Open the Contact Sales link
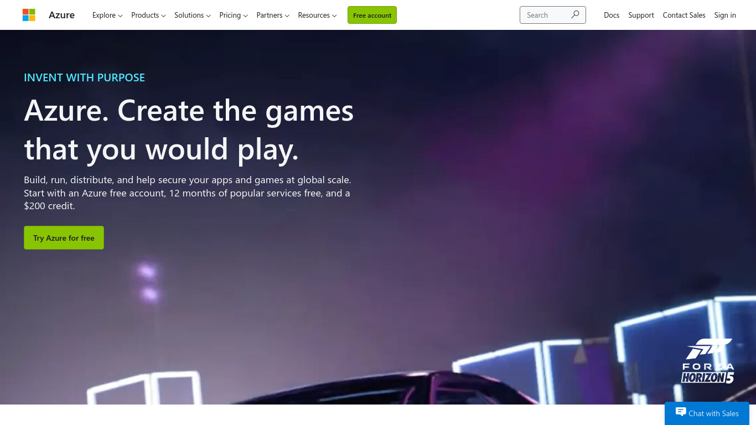 (684, 15)
